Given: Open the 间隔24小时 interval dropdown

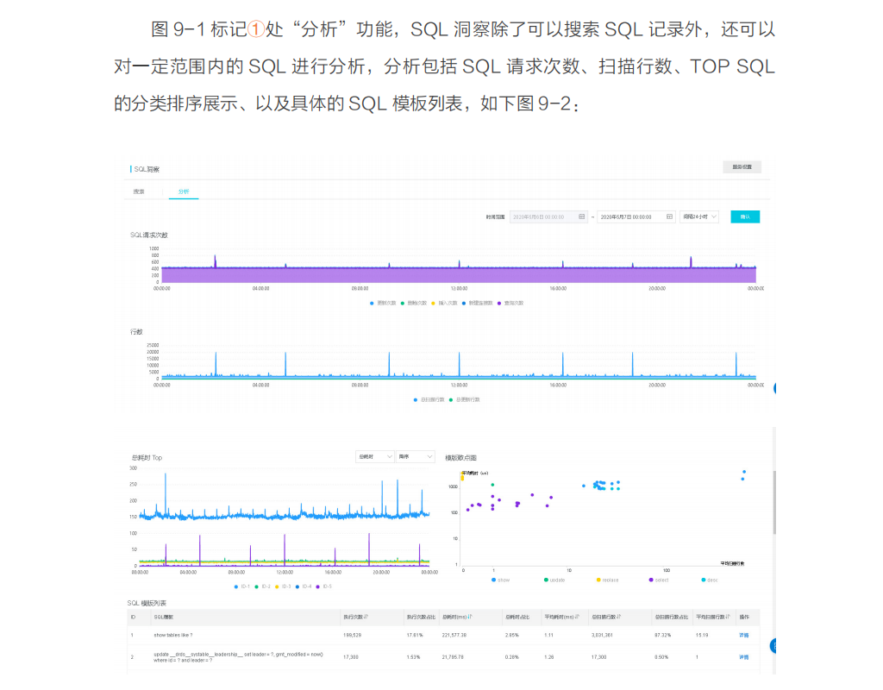Looking at the screenshot, I should pos(699,216).
